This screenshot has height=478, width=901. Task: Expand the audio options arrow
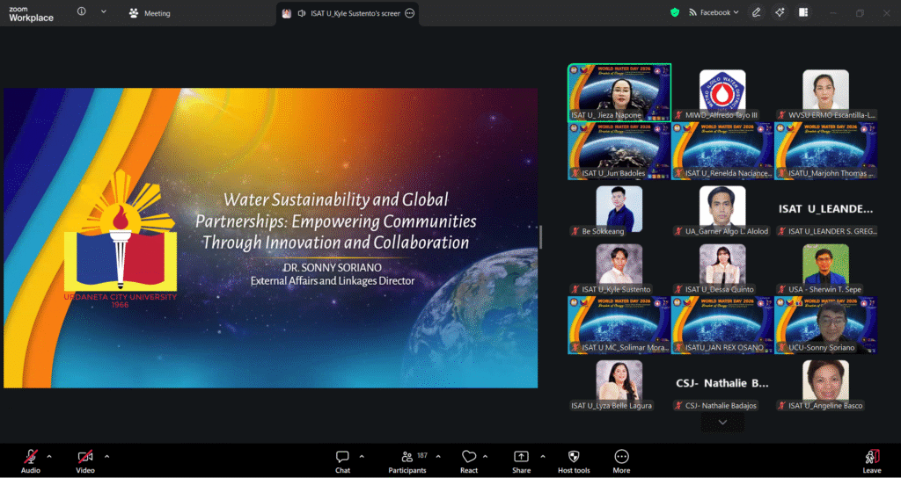[x=49, y=456]
